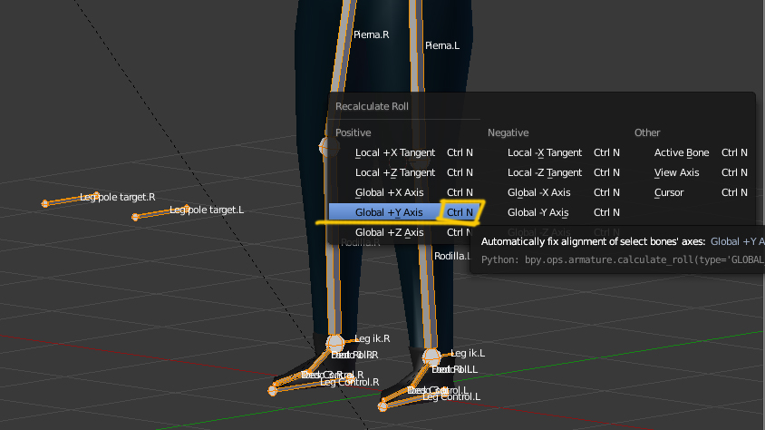Viewport: 765px width, 430px height.
Task: Select Global +X Axis menu entry
Action: coord(404,193)
